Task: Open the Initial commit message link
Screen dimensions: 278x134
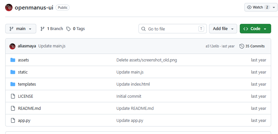Action: [x=129, y=96]
